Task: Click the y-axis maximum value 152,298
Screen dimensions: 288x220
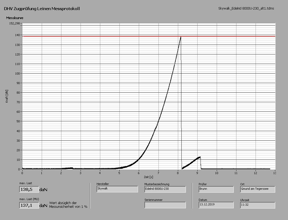Action: 15,23
